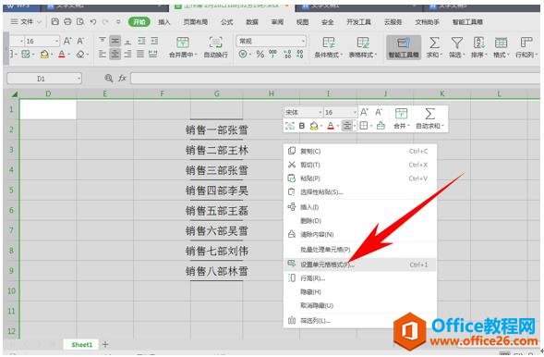Open the 求和 sum dropdown
Image resolution: width=544 pixels, height=357 pixels.
(434, 47)
